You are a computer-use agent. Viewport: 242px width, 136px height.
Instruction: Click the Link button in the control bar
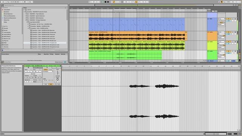(x=3, y=2)
